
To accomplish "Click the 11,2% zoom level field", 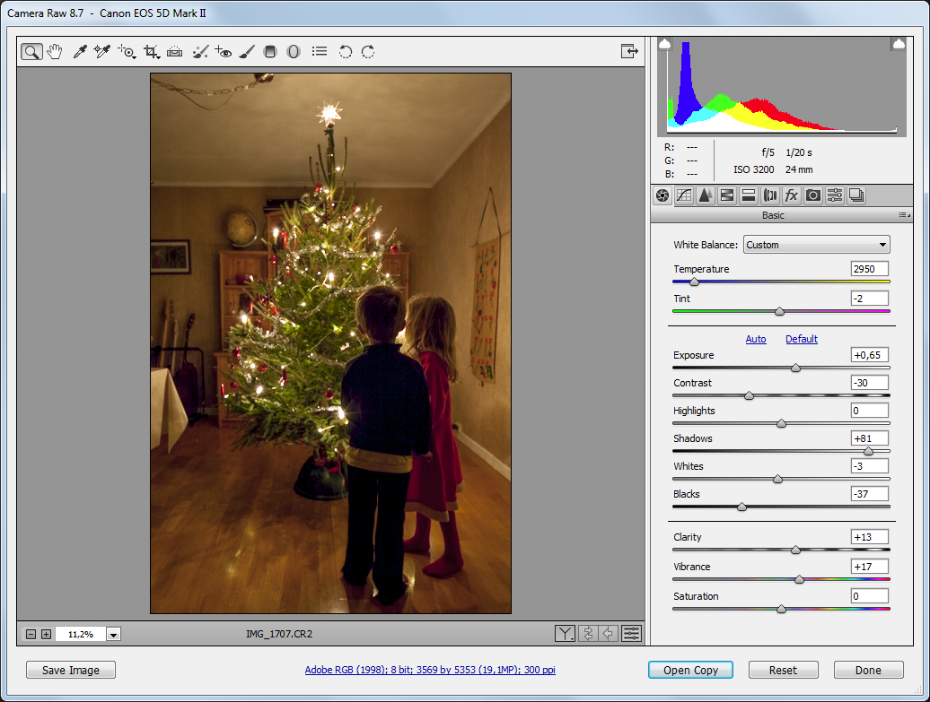I will click(x=81, y=635).
